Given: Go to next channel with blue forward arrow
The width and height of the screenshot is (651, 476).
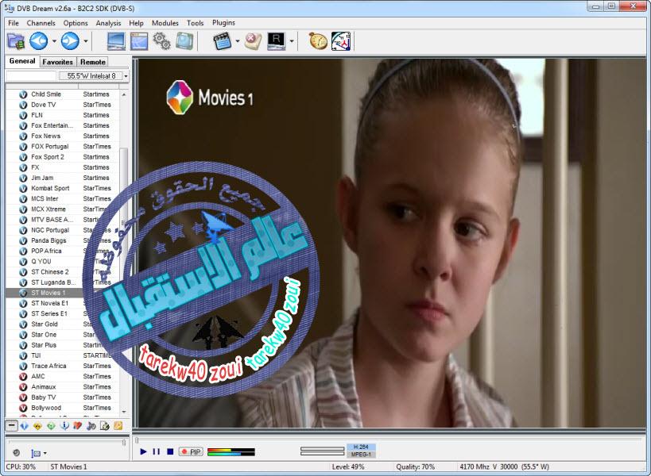Looking at the screenshot, I should 70,41.
